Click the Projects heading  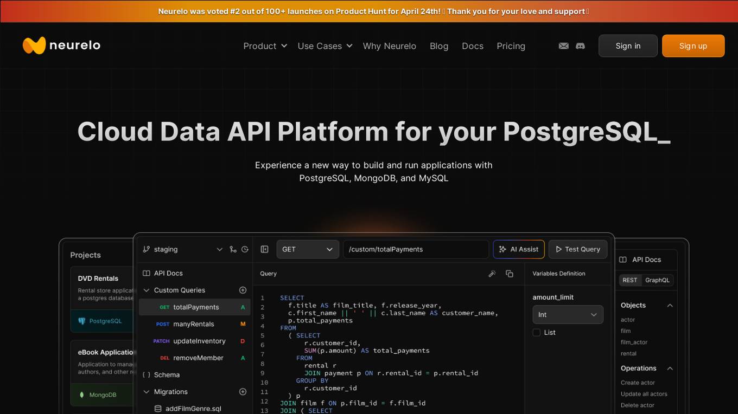(x=86, y=255)
